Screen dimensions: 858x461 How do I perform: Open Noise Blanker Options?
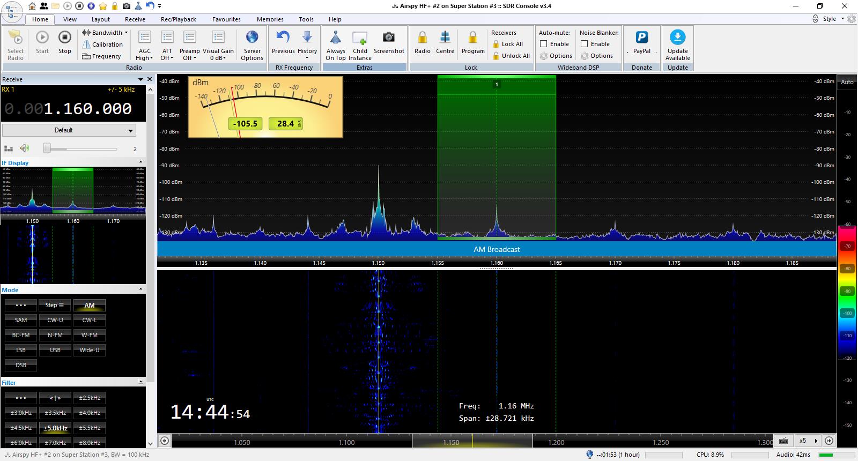[x=597, y=56]
